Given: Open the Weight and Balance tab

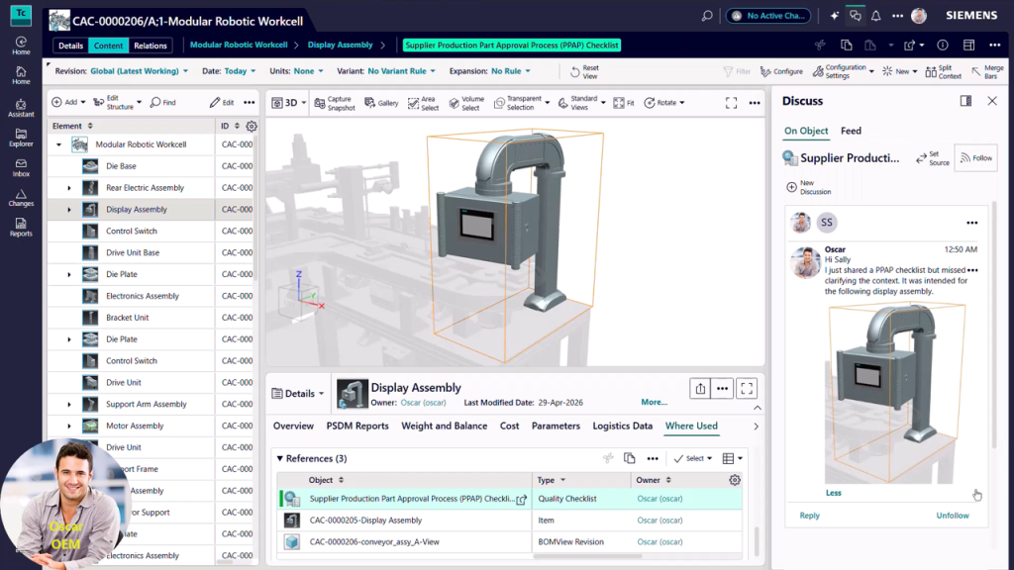Looking at the screenshot, I should click(445, 426).
